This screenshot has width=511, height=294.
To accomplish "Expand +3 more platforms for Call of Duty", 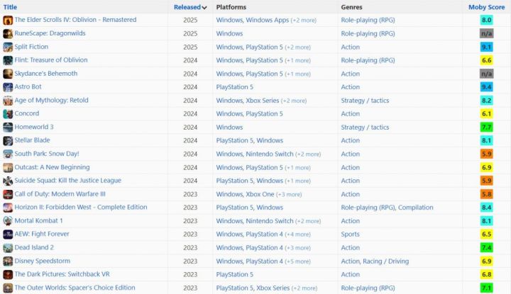I will click(289, 195).
